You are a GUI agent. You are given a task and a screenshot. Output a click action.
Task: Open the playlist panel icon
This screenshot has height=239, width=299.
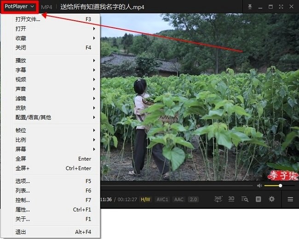(x=258, y=199)
